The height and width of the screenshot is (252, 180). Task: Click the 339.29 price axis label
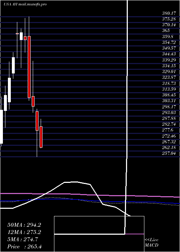[169, 60]
